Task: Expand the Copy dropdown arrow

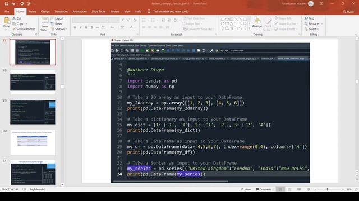Action: [26, 23]
